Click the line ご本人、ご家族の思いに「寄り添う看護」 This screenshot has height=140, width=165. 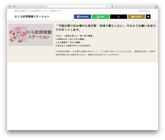tap(75, 36)
